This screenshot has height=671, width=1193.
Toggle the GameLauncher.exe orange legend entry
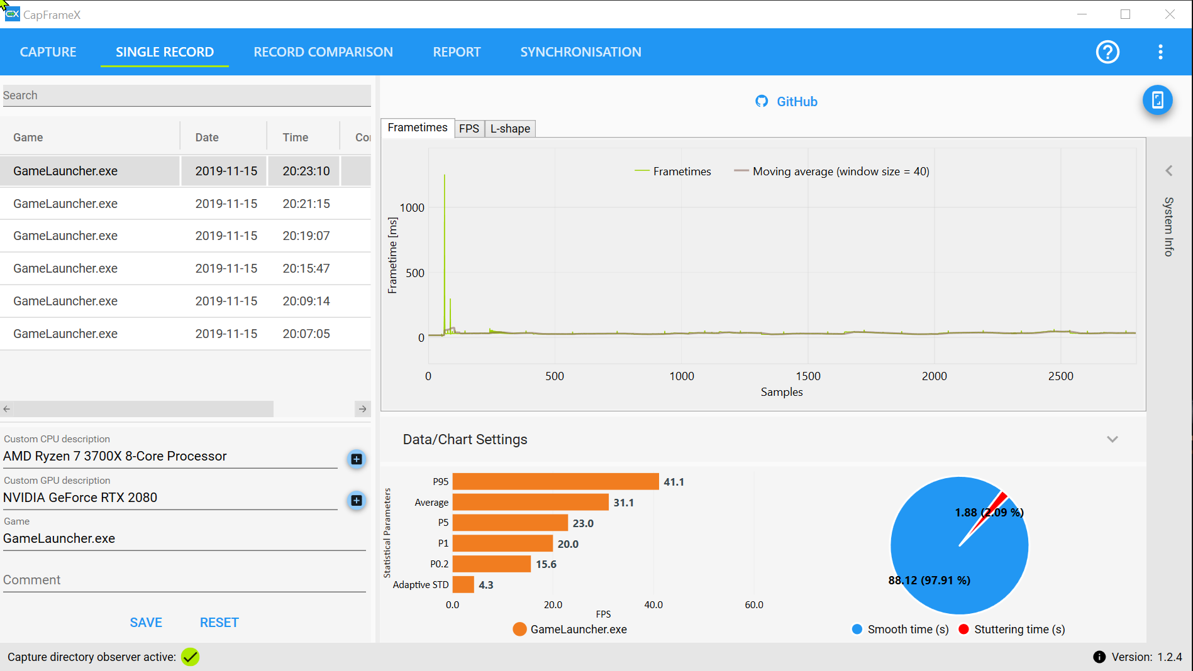570,630
